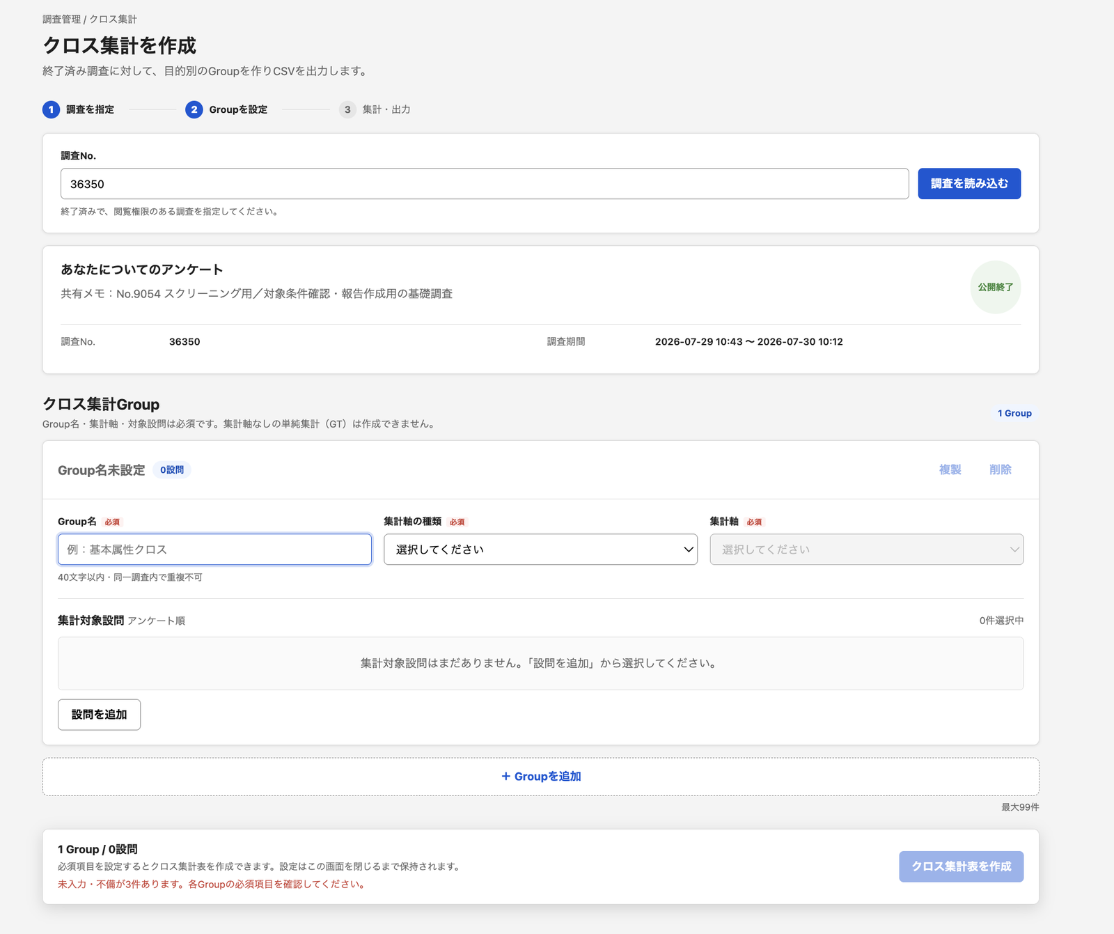Click the 公開終了 status badge
The image size is (1114, 934).
tap(996, 287)
